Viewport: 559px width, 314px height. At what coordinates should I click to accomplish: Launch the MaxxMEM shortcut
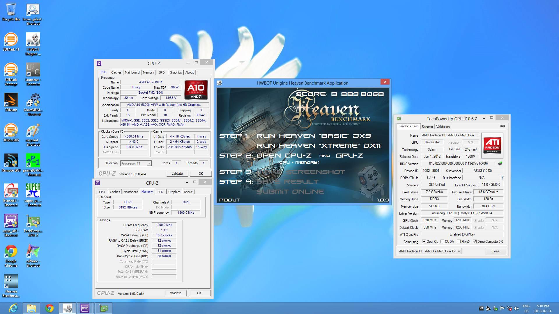tap(33, 104)
